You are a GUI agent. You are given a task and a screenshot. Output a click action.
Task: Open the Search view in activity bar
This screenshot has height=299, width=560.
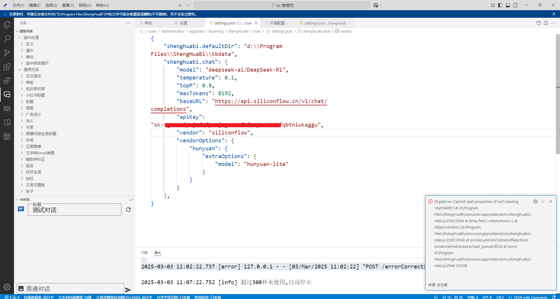[7, 38]
